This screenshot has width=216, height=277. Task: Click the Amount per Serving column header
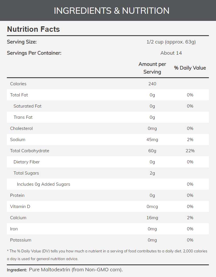point(152,68)
